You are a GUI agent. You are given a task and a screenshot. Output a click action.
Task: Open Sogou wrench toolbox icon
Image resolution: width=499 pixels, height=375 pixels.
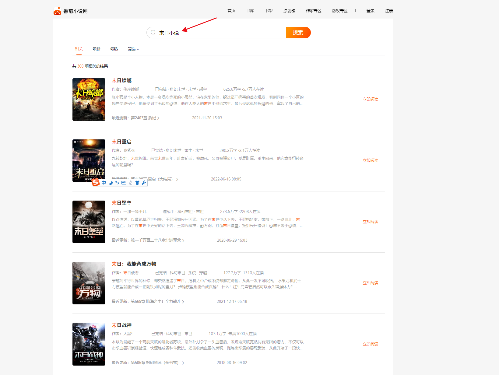pos(144,183)
